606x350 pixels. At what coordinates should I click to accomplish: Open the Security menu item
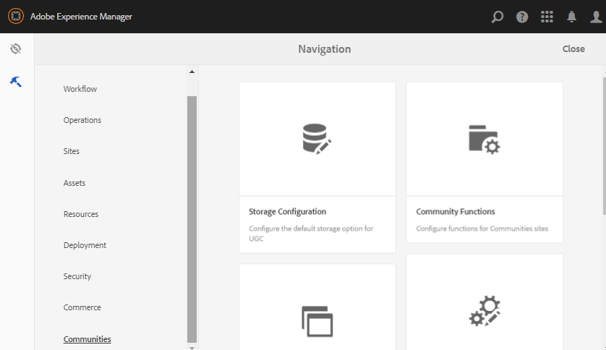pos(77,276)
